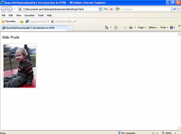Open the Tools menu in menu bar
The height and width of the screenshot is (134, 181).
41,15
